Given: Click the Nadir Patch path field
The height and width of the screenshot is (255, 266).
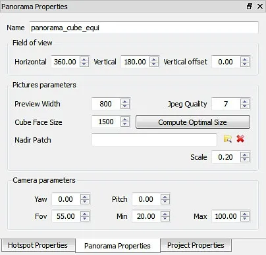Looking at the screenshot, I should point(154,140).
